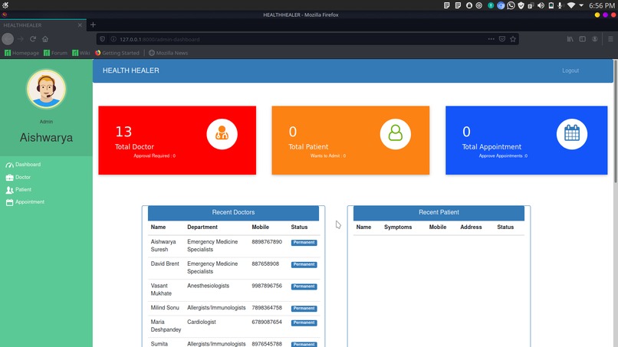Viewport: 618px width, 347px height.
Task: Click the Total Patient person icon
Action: coord(396,134)
